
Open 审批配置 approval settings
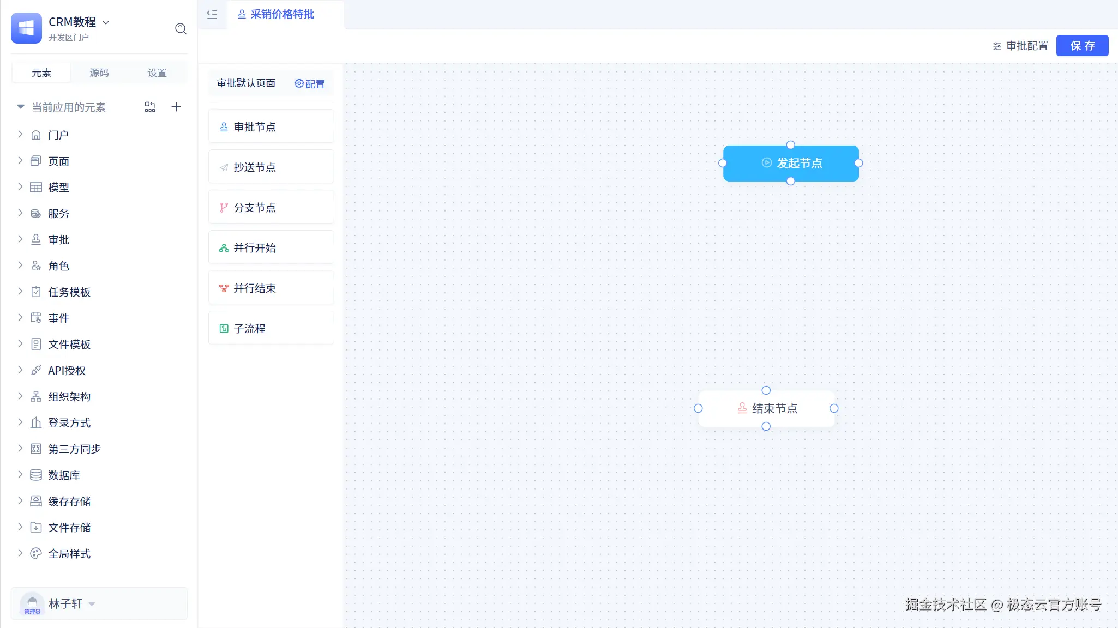point(1020,46)
